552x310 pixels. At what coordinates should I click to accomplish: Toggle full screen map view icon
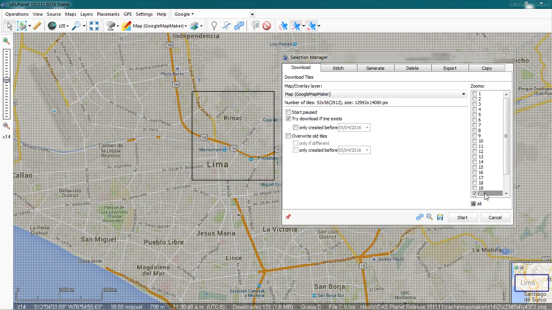(x=94, y=26)
